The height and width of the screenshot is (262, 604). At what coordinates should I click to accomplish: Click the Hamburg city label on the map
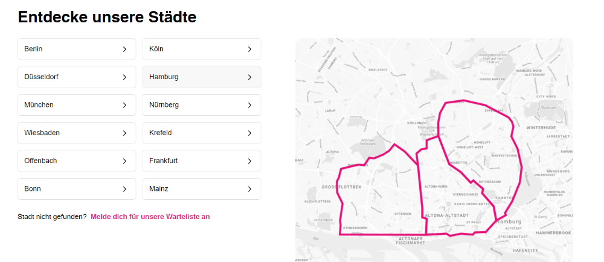click(509, 222)
